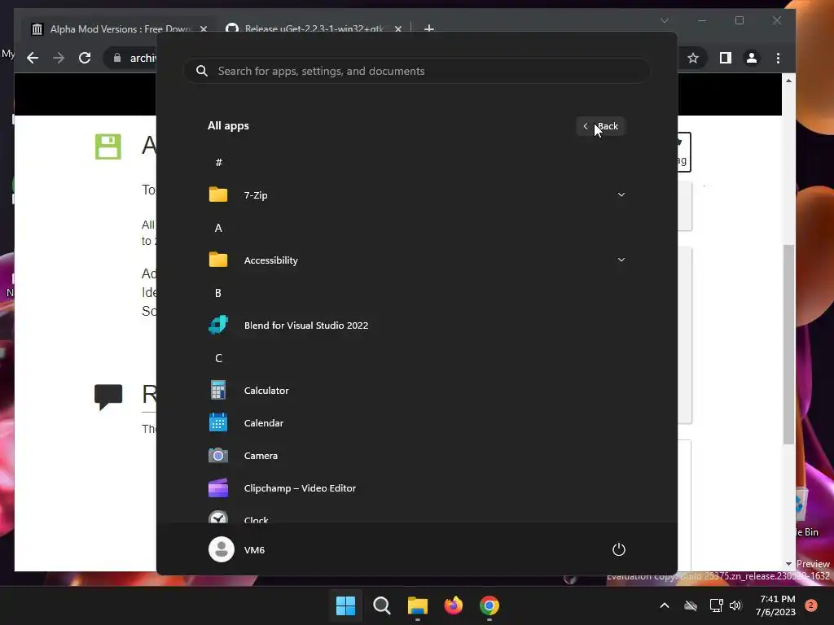
Task: Open the Chrome profile button
Action: point(752,58)
